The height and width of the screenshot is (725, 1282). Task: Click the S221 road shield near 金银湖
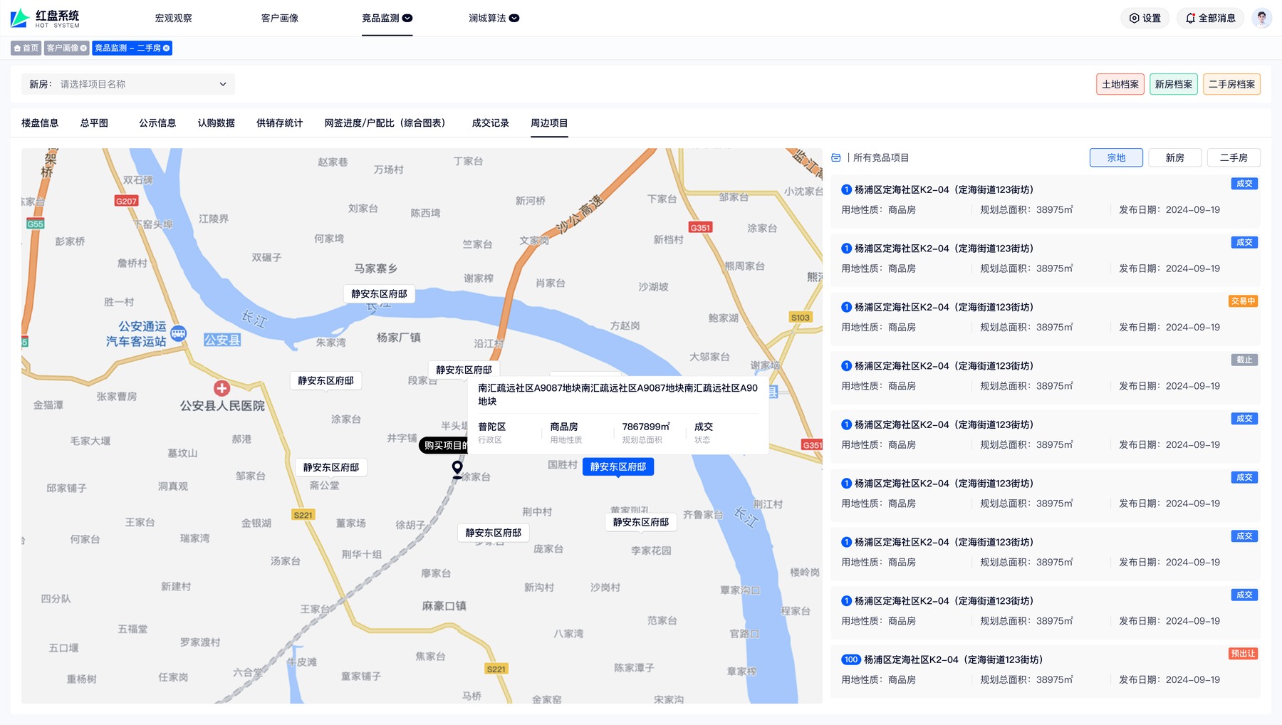click(303, 515)
